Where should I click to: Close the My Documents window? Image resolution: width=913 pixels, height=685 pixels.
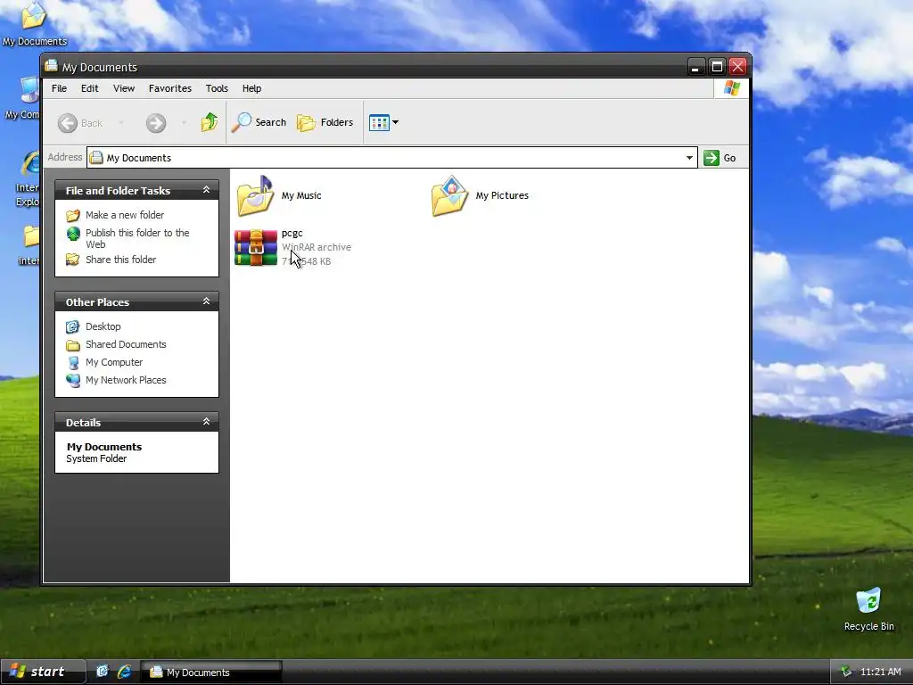(737, 66)
